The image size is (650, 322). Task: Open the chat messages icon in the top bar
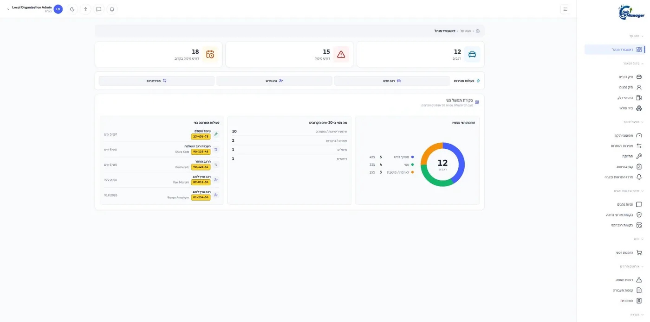[x=99, y=9]
